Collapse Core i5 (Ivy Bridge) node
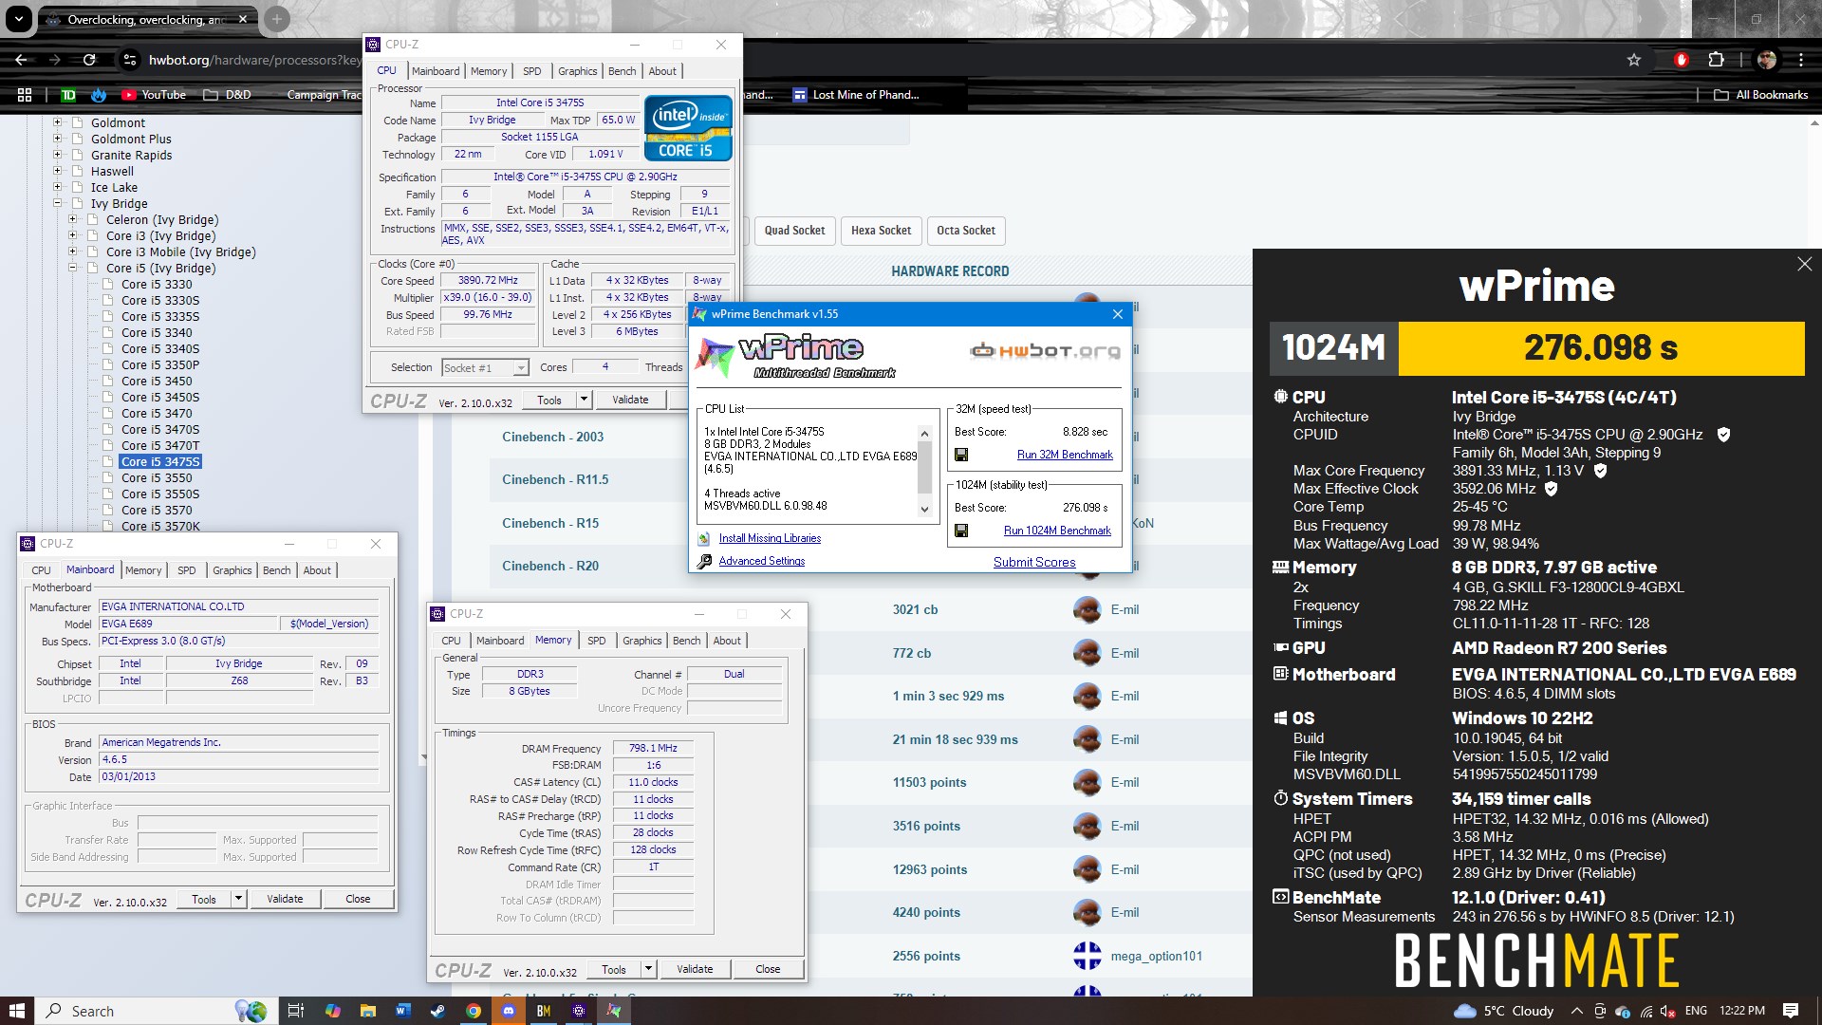Image resolution: width=1822 pixels, height=1025 pixels. [72, 268]
